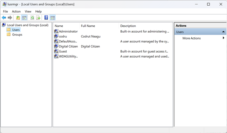Screen dimensions: 227x133
Task: Click the WDAGUtility user account icon
Action: (x=56, y=56)
